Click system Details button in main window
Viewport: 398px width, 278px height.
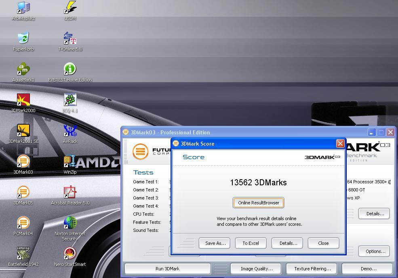pyautogui.click(x=374, y=214)
